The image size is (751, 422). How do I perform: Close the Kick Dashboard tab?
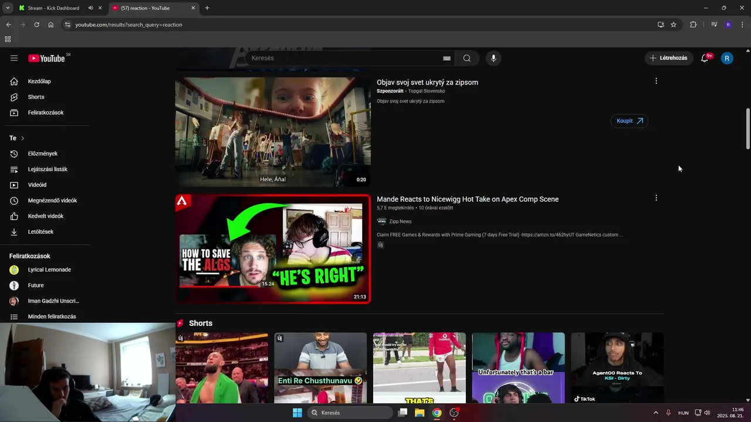[100, 8]
